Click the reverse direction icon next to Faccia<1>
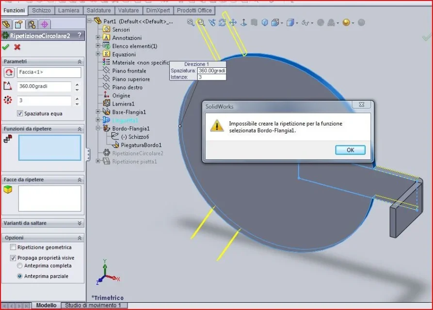 [9, 73]
